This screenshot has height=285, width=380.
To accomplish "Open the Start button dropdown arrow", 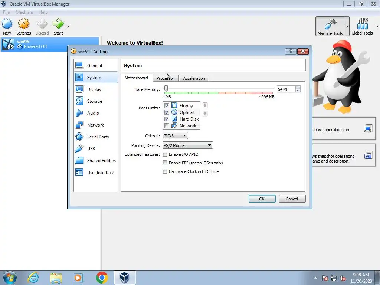I will (68, 26).
